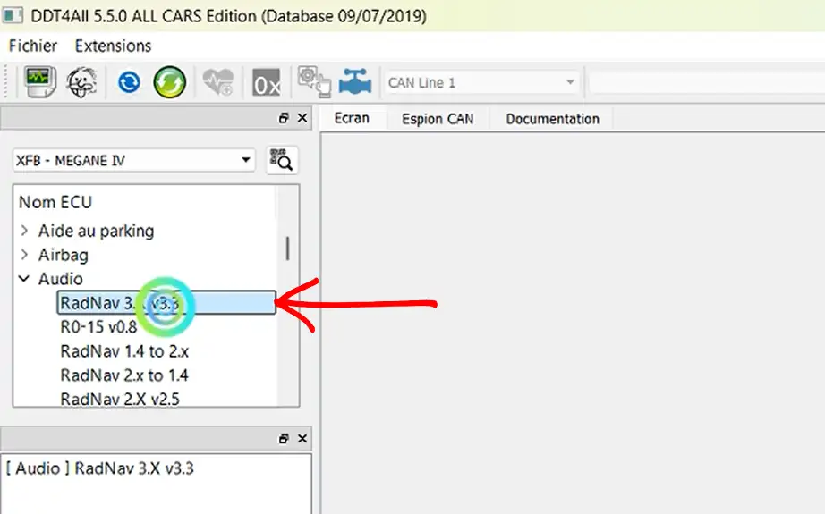Select RadNav 1.4 to 2.x entry

tap(124, 351)
